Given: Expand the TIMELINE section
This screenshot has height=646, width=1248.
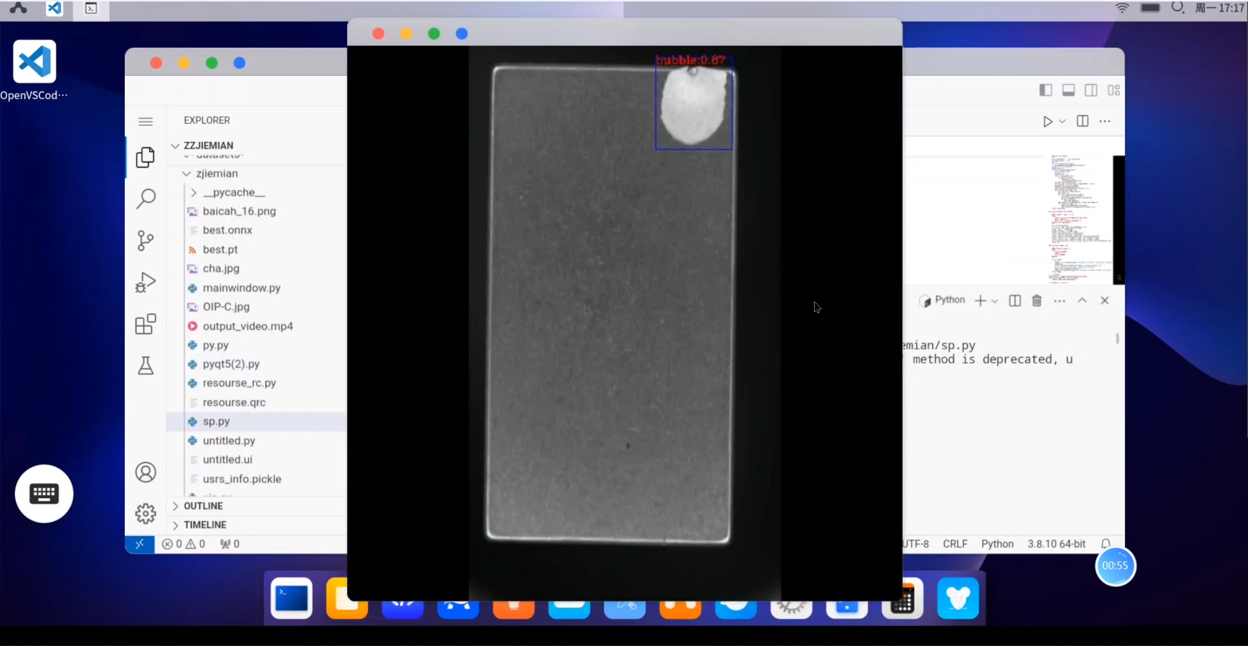Looking at the screenshot, I should [x=205, y=524].
